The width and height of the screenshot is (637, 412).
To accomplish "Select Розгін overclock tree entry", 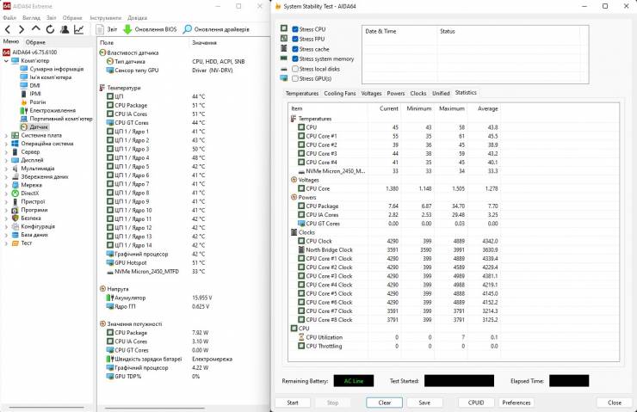I will coord(33,101).
